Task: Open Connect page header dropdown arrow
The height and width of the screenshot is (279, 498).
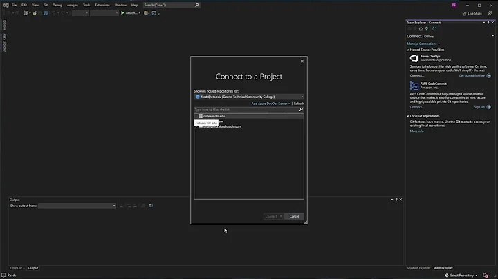Action: coord(493,36)
